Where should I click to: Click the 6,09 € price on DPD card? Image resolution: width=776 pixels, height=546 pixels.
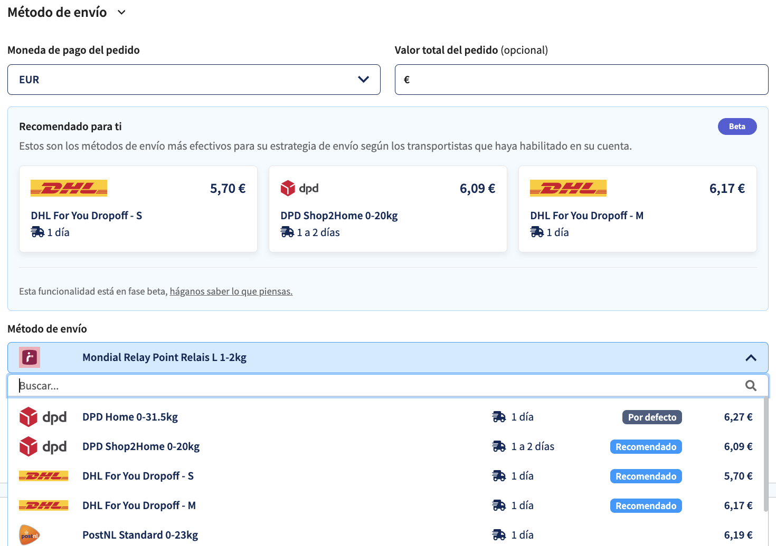coord(477,188)
